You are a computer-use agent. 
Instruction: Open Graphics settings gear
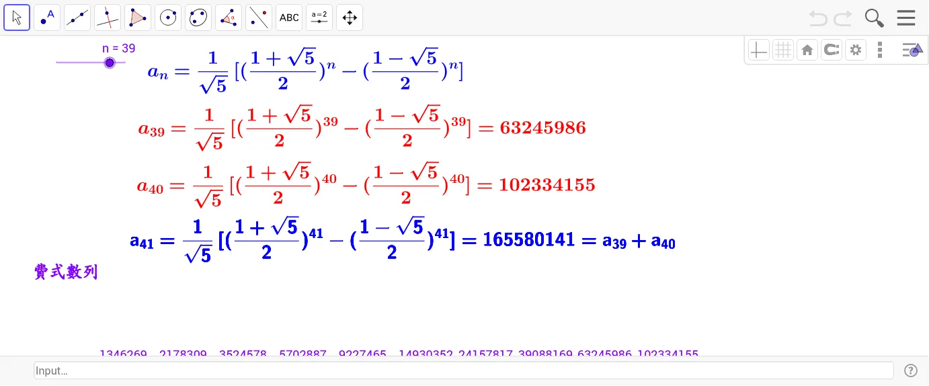point(856,50)
